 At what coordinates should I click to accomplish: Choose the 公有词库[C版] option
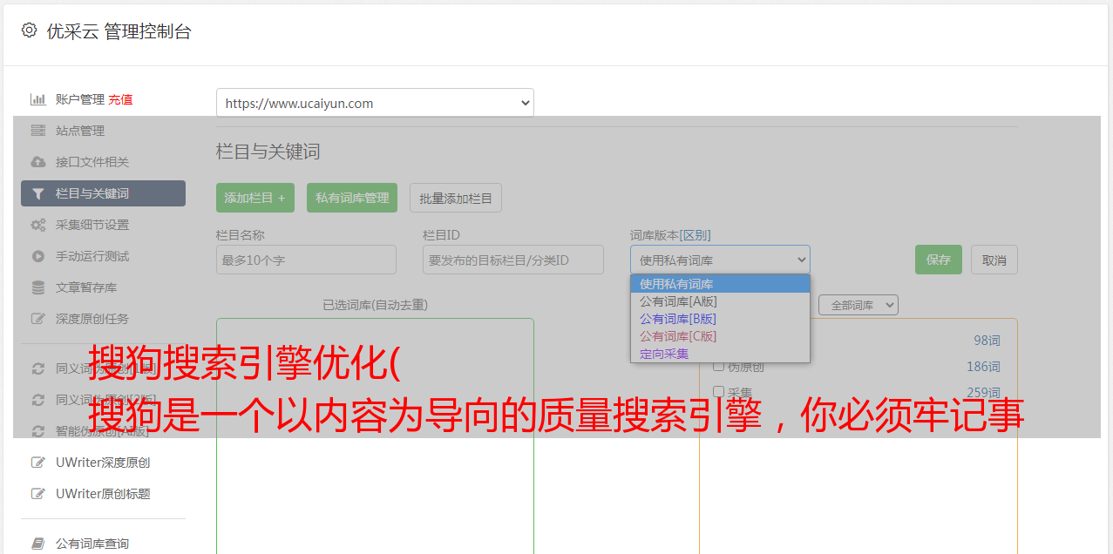coord(720,336)
